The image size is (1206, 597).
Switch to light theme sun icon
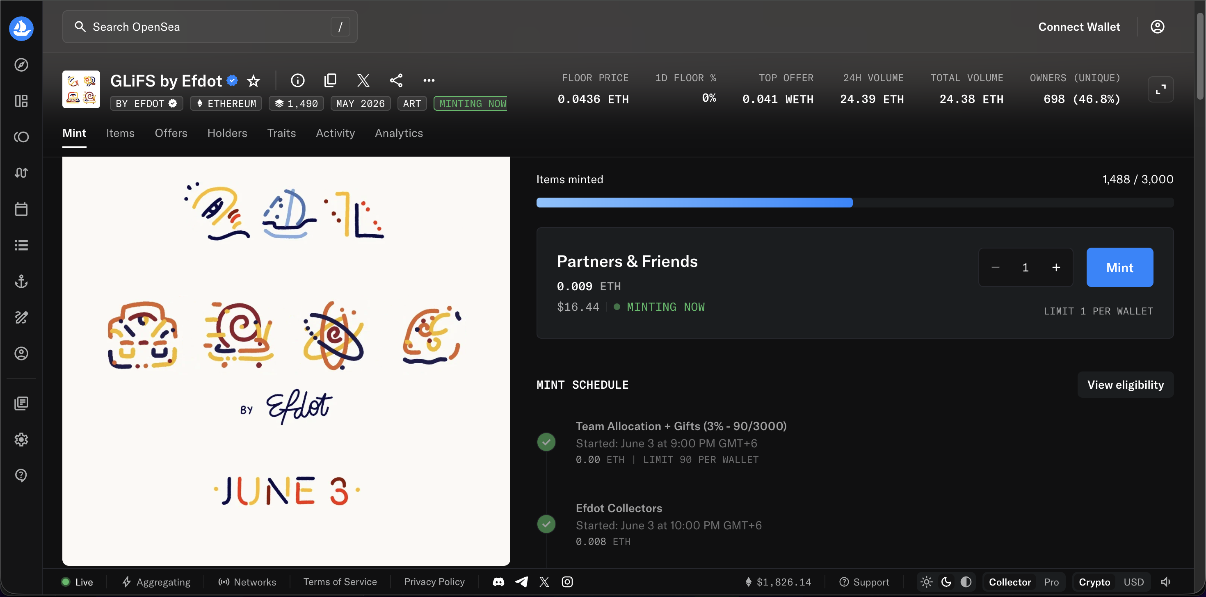pos(927,581)
